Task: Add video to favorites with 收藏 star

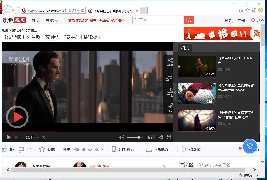Action: (x=47, y=149)
